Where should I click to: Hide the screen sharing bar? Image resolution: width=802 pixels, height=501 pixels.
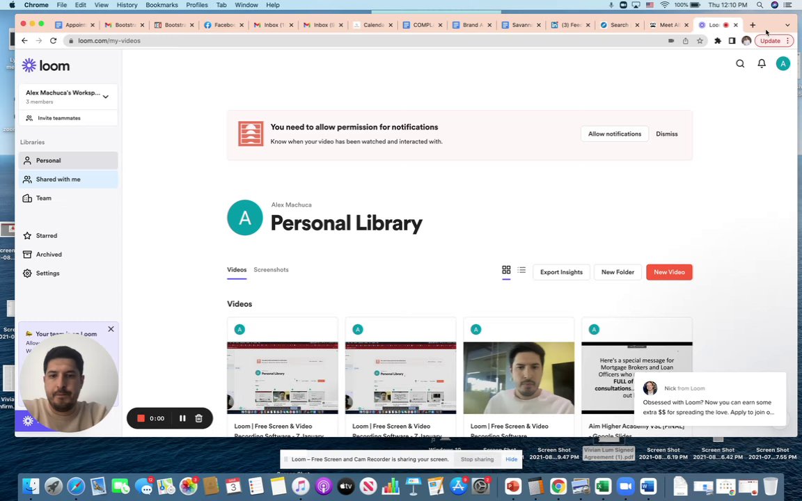(512, 459)
